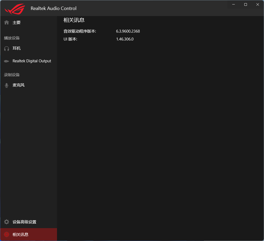Image resolution: width=264 pixels, height=241 pixels.
Task: Open 设备高级设置 via the gear icon
Action: point(6,222)
